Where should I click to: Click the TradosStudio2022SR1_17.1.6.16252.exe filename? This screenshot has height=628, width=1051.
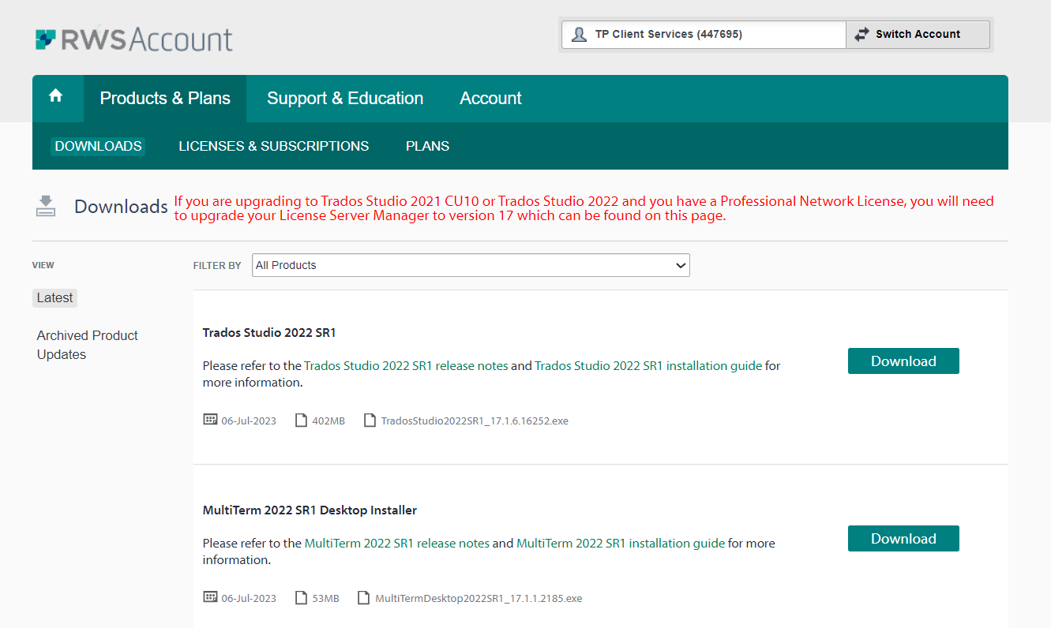pos(475,421)
